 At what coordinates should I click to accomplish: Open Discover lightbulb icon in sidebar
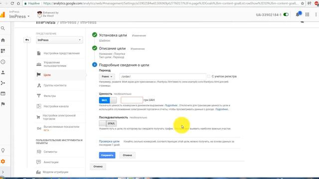[3, 150]
